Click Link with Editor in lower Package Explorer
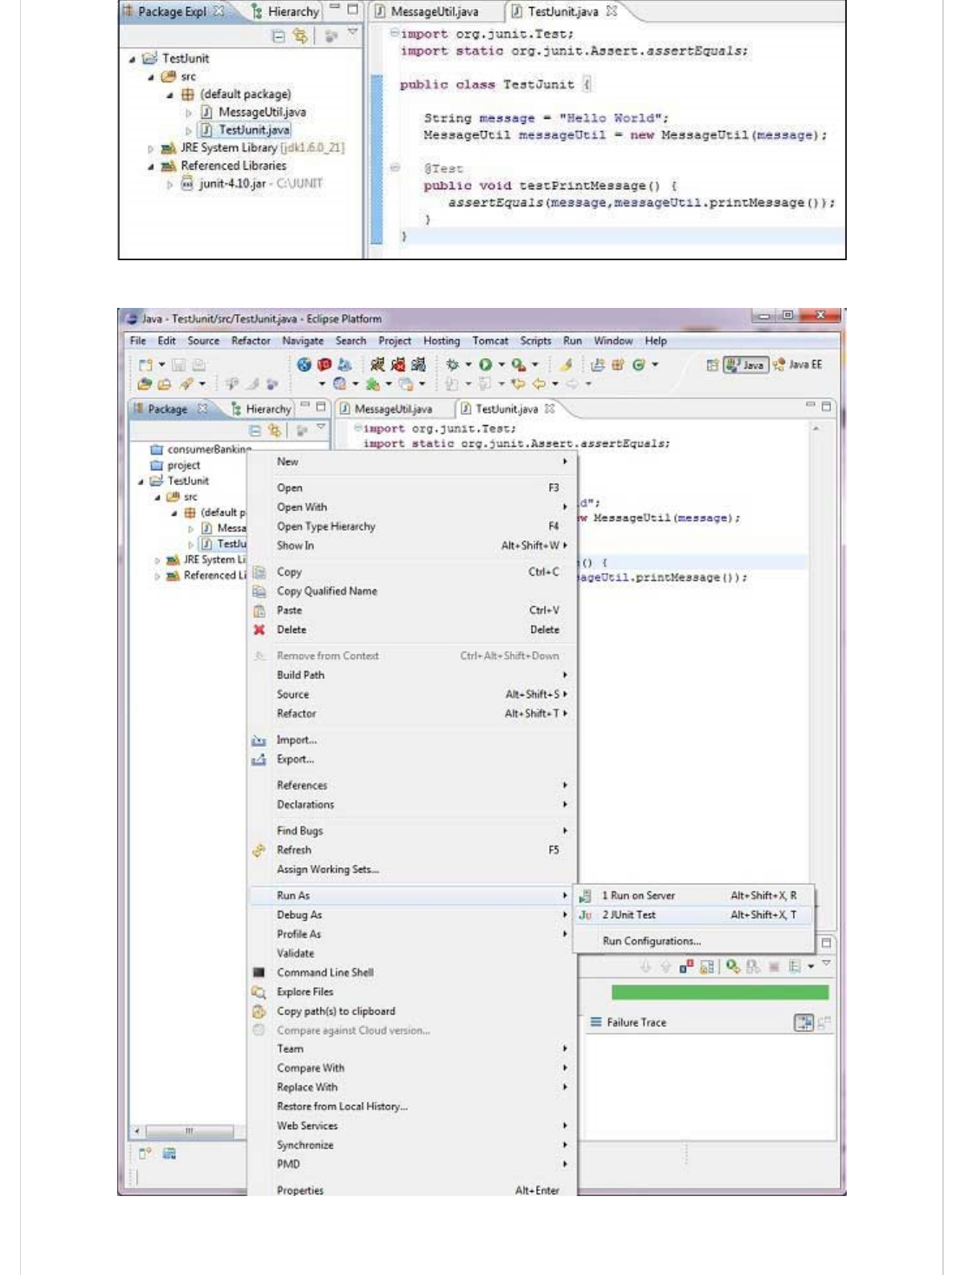Screen dimensions: 963x1275 pyautogui.click(x=275, y=430)
